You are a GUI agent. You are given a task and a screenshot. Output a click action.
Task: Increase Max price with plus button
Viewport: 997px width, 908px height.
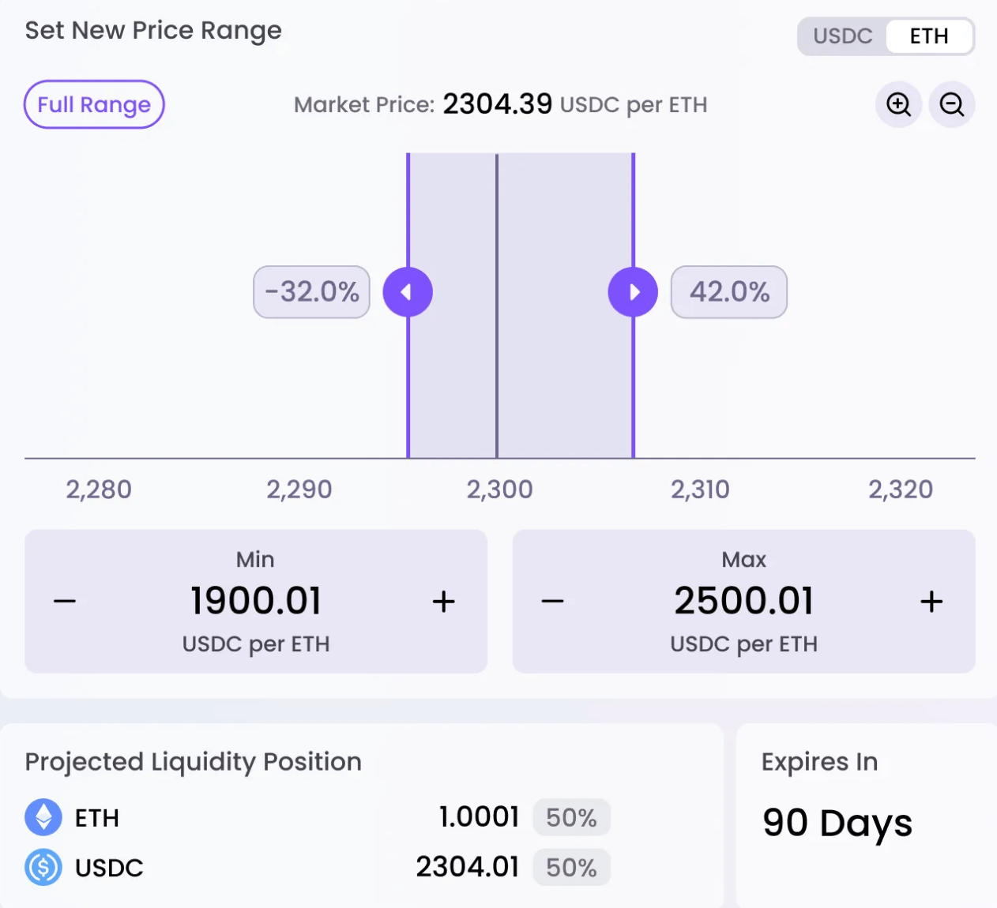click(931, 602)
